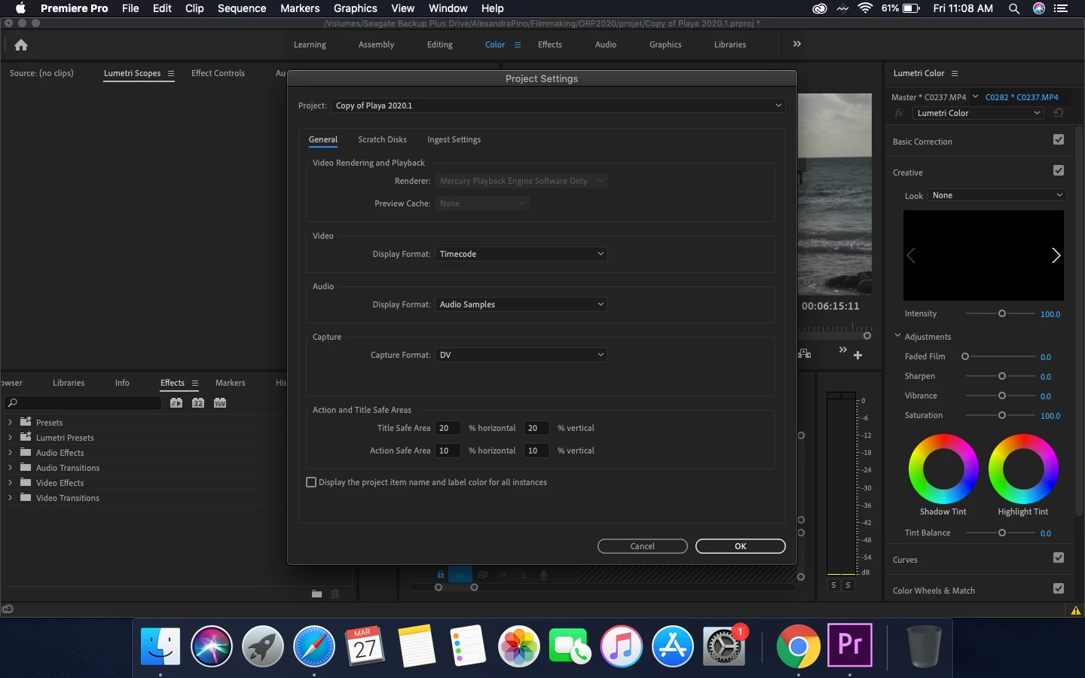Screen dimensions: 1085x678
Task: Open the Effects panel menu icon
Action: click(x=195, y=383)
